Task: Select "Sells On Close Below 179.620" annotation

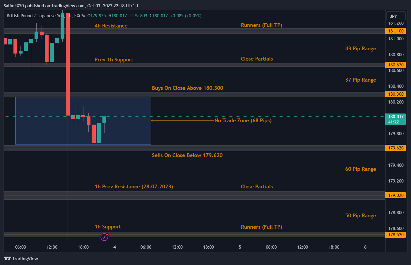Action: (x=187, y=155)
